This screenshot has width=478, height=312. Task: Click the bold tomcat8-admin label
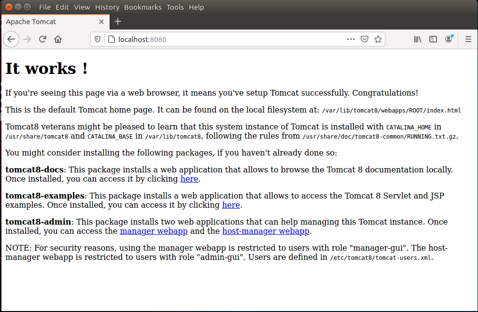38,222
